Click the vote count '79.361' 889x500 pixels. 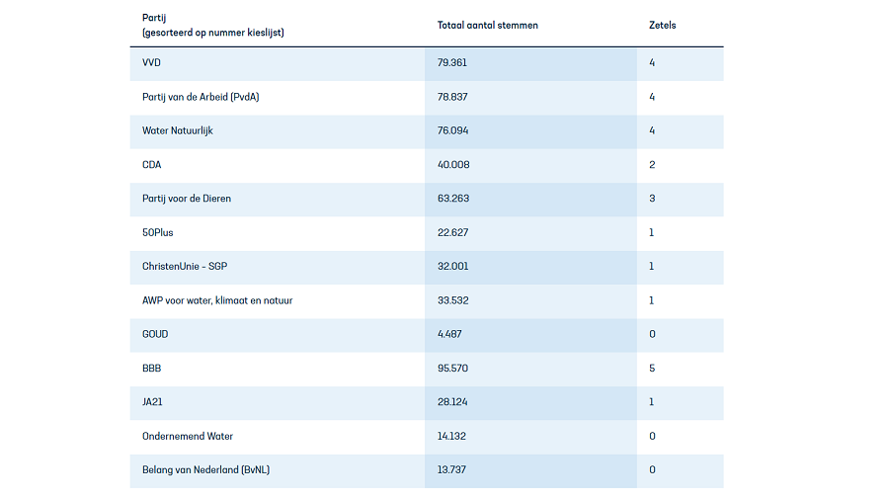[x=451, y=63]
